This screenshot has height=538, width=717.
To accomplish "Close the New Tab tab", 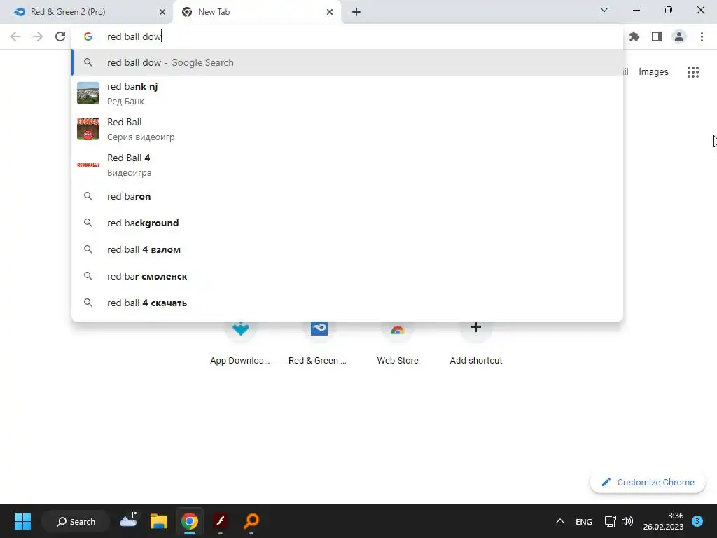I will 330,12.
